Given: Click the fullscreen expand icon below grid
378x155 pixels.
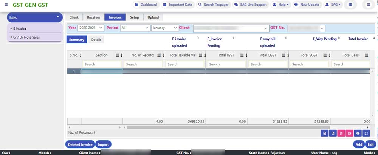Looking at the screenshot, I should pyautogui.click(x=366, y=133).
